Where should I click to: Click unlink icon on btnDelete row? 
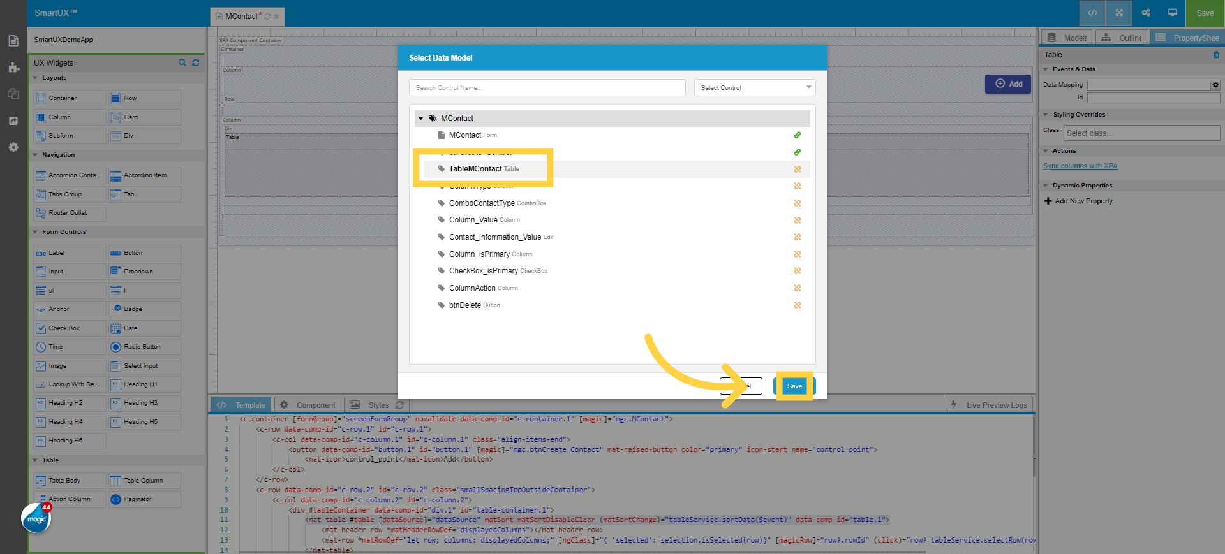click(x=798, y=305)
